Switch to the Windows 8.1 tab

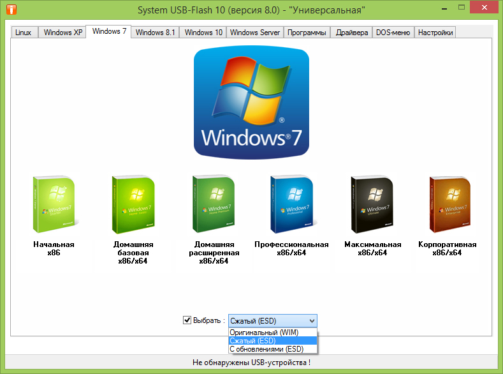pyautogui.click(x=156, y=33)
